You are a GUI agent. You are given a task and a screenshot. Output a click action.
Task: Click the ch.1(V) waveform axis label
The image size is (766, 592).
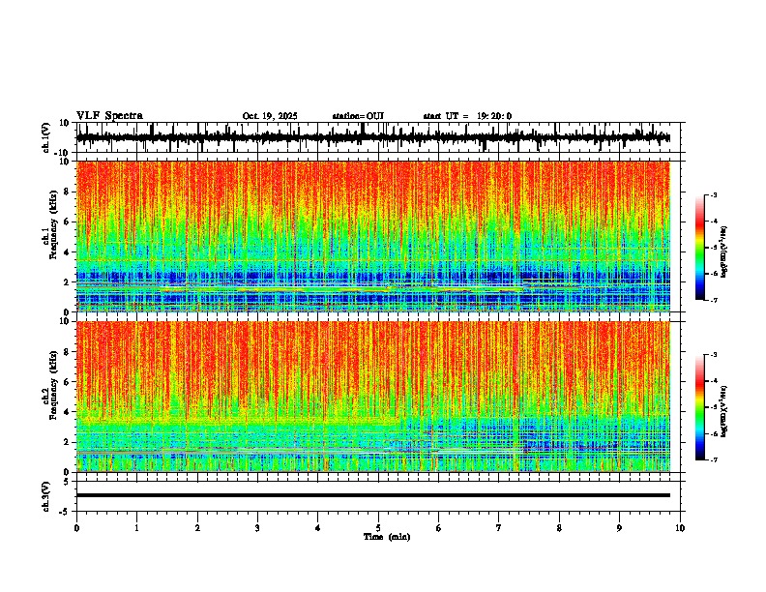click(x=46, y=137)
